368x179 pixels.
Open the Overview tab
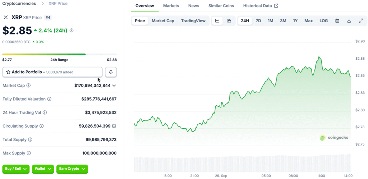(x=145, y=6)
